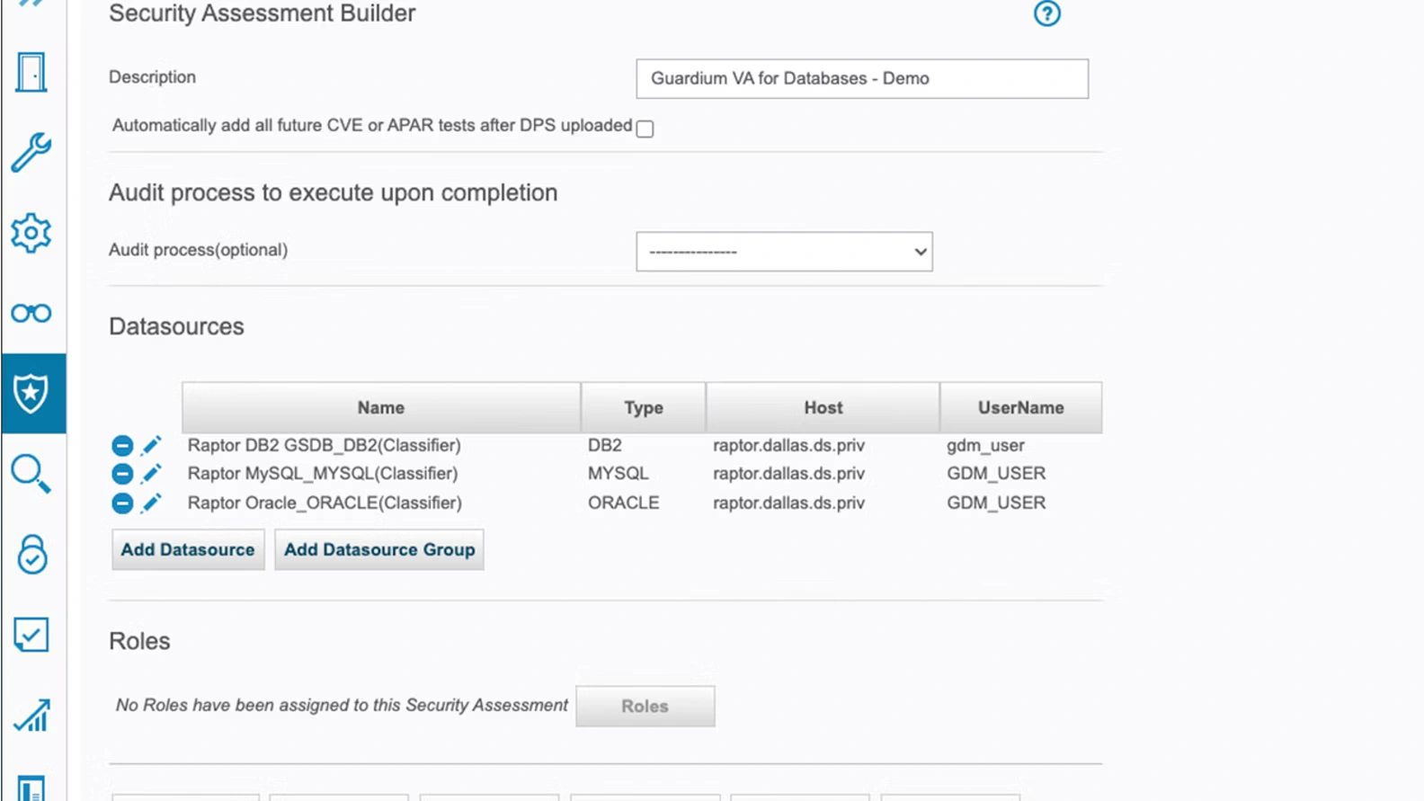Click the Add Datasource Group button
1424x801 pixels.
[x=379, y=549]
